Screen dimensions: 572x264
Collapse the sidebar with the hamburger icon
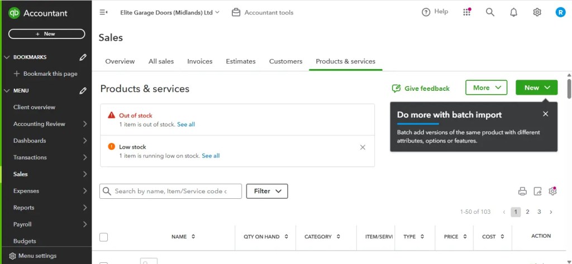[x=103, y=12]
